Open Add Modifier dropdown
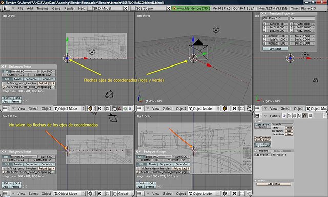 pos(263,155)
